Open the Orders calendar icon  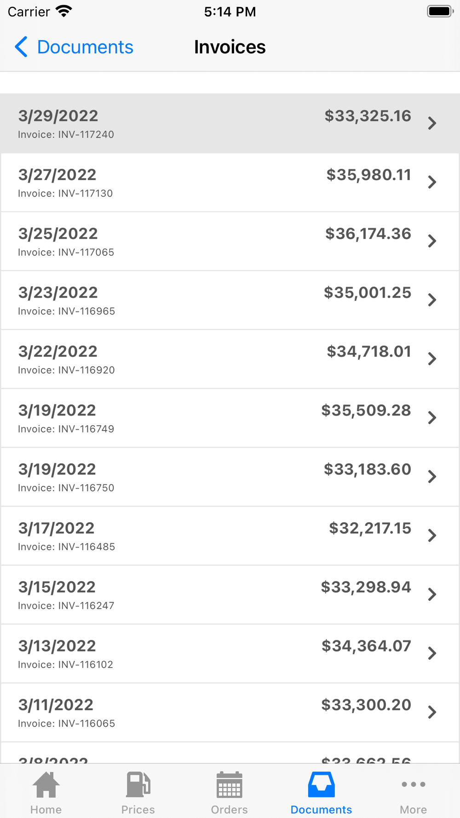tap(229, 784)
